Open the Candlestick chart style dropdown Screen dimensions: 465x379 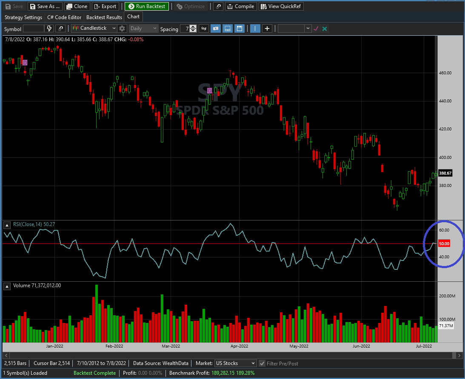[x=94, y=28]
